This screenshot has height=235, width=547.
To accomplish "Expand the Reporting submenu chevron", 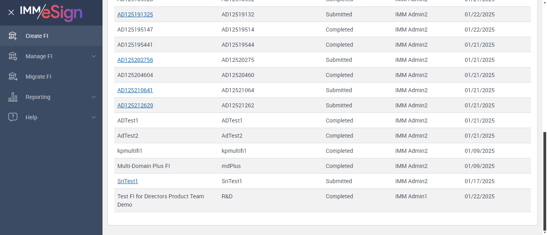I will point(94,97).
